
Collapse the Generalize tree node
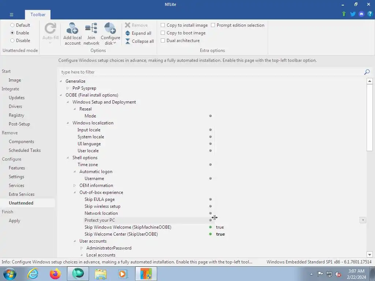click(x=61, y=81)
